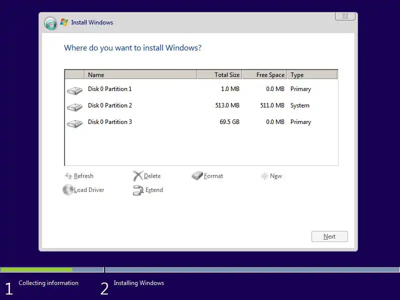Click 0.0 MB free space of Partition 1

tap(275, 89)
